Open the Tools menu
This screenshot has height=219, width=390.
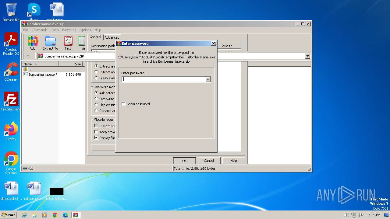(x=55, y=30)
